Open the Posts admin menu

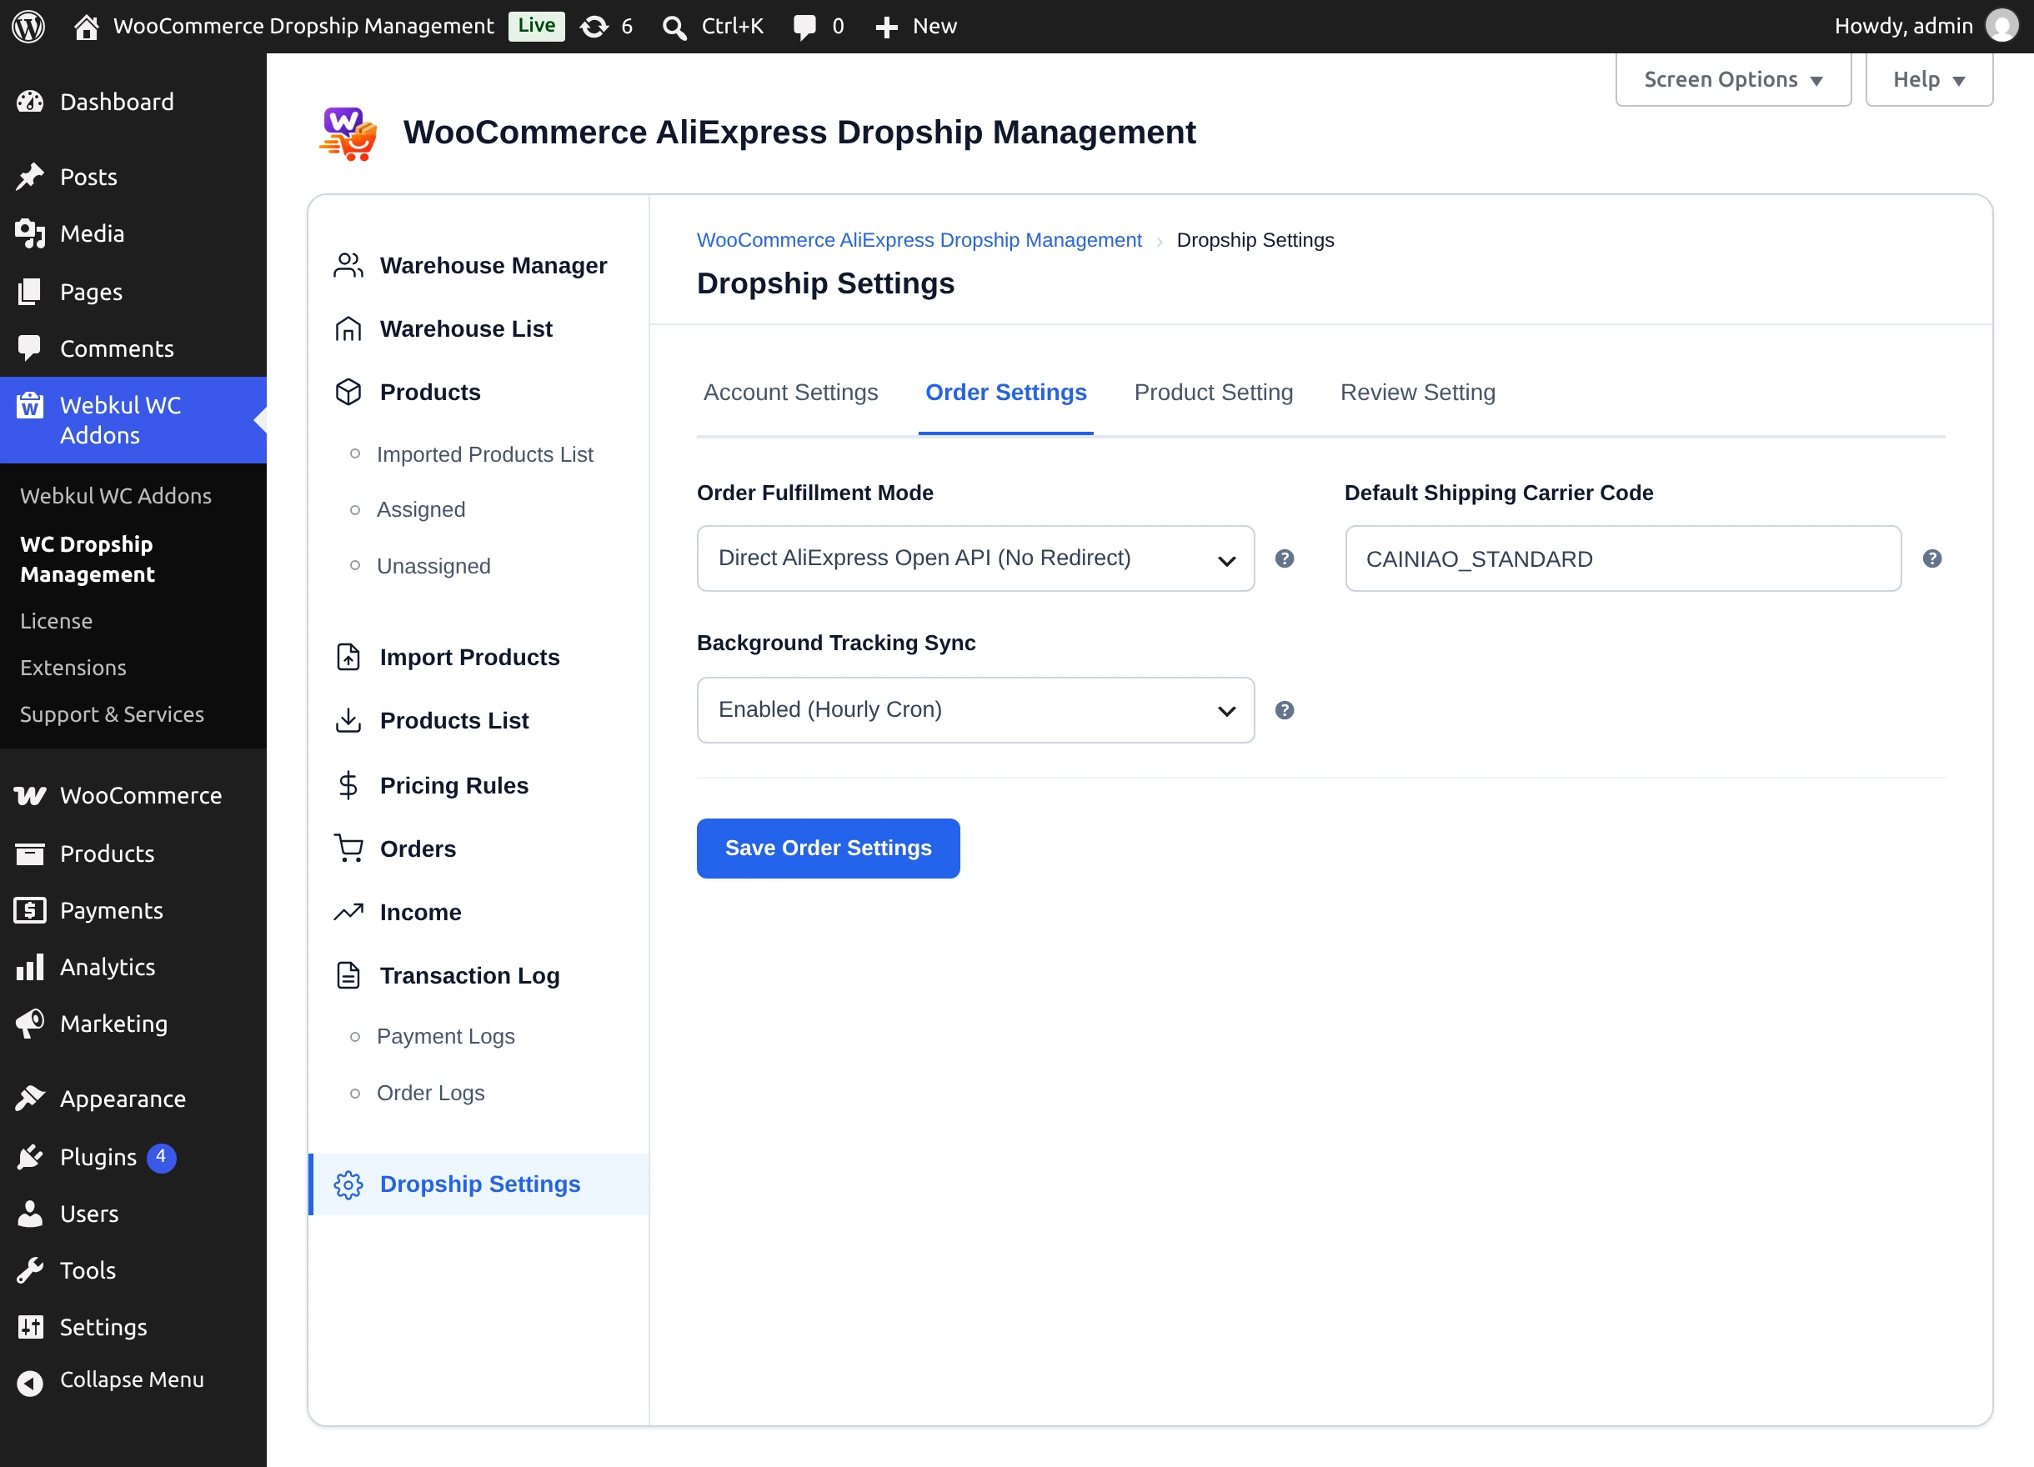(x=133, y=177)
